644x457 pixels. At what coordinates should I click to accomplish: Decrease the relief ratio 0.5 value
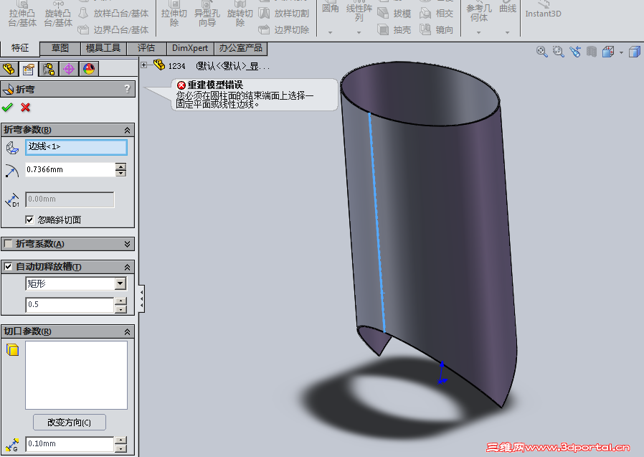coord(120,309)
